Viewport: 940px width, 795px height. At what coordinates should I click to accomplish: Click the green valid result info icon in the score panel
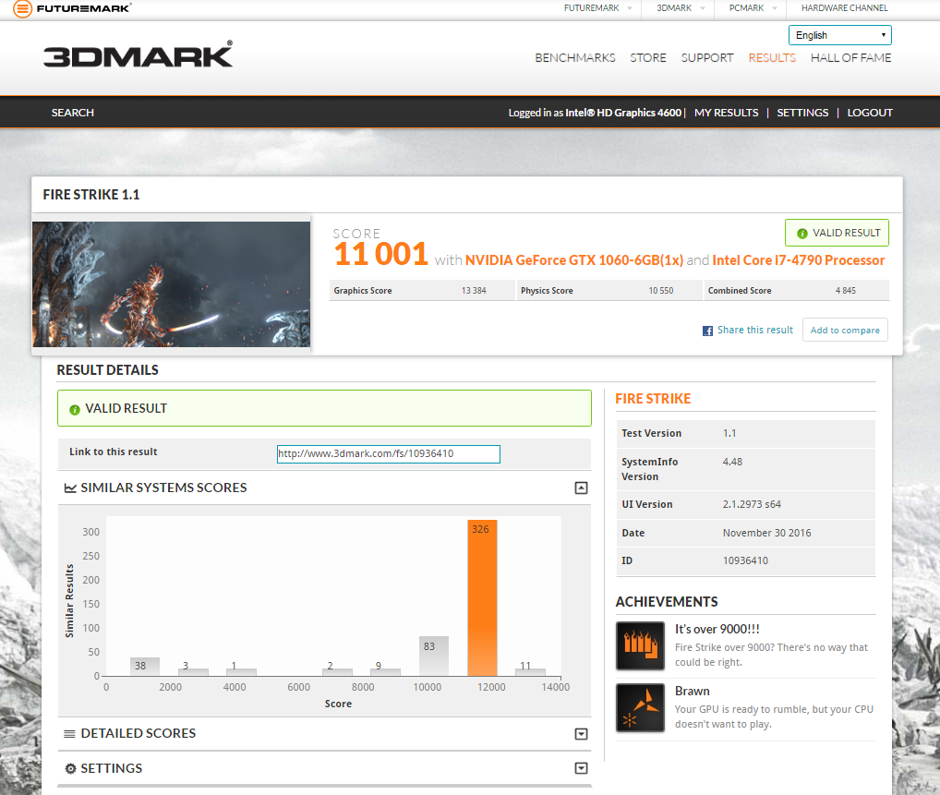[802, 234]
